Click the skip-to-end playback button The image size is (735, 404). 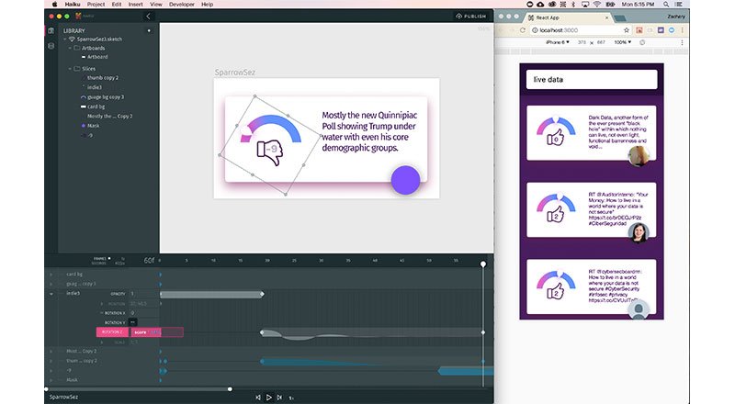[279, 398]
